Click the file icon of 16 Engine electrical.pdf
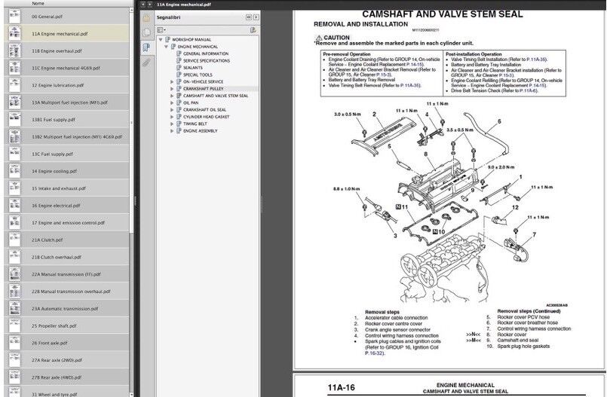The image size is (607, 397). click(15, 205)
